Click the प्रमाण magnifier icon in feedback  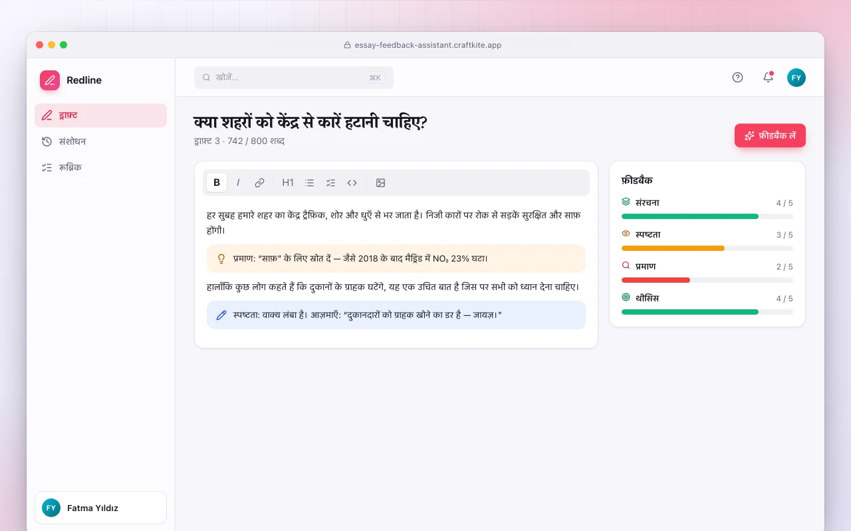tap(626, 265)
